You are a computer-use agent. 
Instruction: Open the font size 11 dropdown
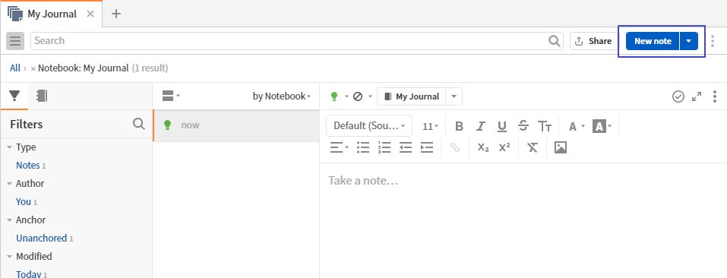(430, 126)
